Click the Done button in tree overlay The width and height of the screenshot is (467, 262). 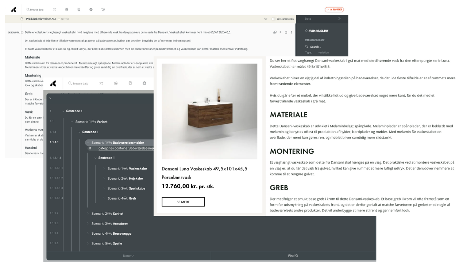128,256
